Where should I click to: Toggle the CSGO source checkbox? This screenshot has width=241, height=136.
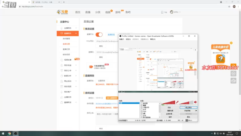[x=142, y=112]
